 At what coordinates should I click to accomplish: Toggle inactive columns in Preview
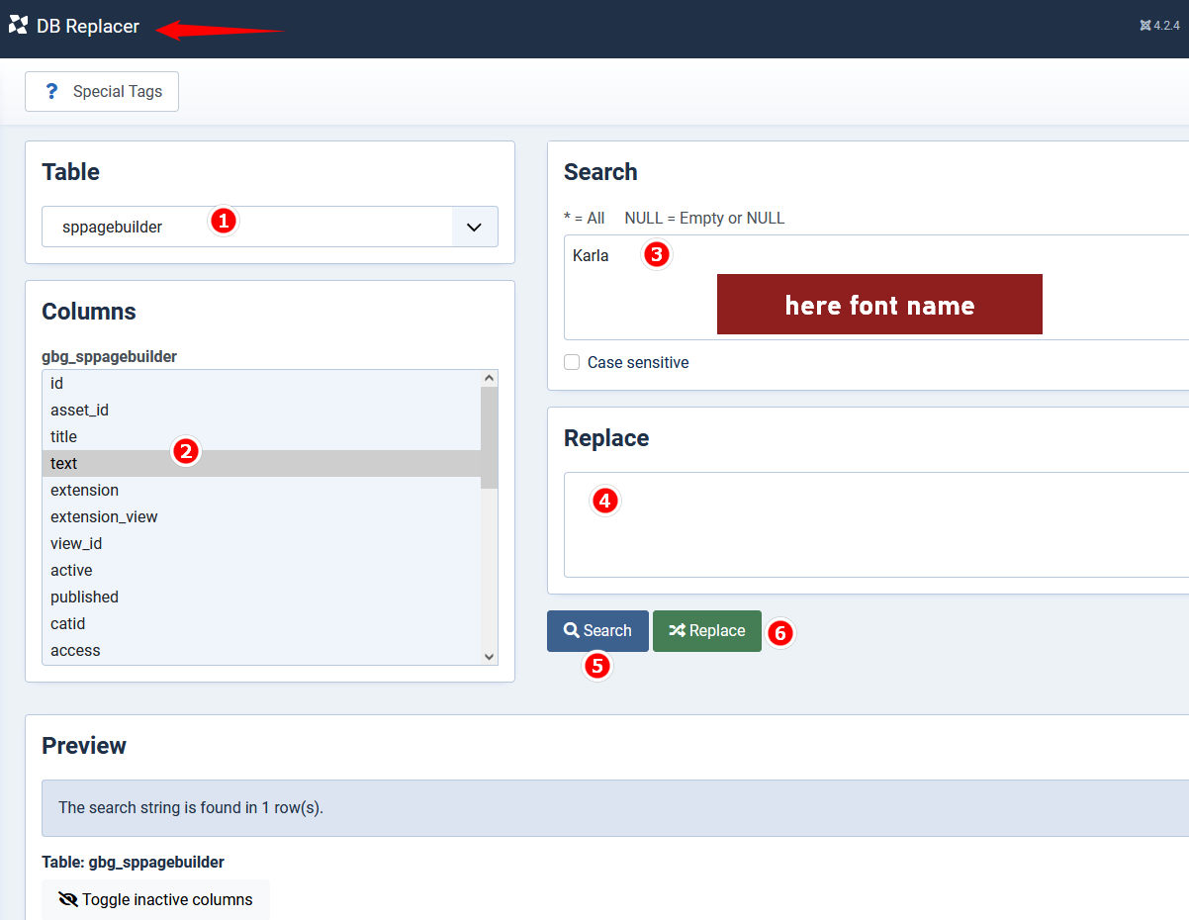[155, 899]
